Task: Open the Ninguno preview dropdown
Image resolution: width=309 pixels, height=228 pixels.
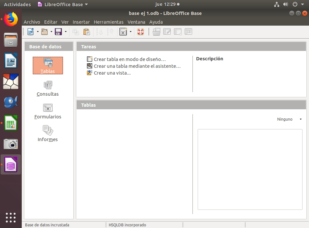Action: (x=289, y=119)
